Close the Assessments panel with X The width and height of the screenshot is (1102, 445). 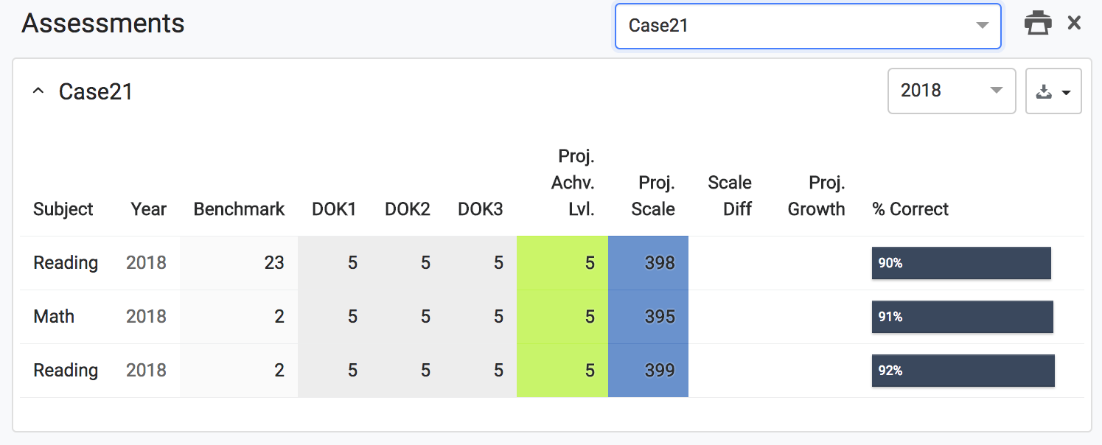point(1074,24)
